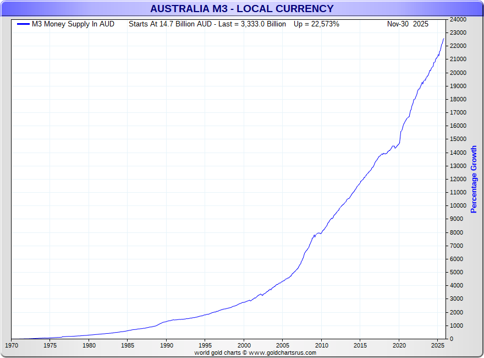
Task: Click the x-axis year 1970
Action: pos(12,346)
